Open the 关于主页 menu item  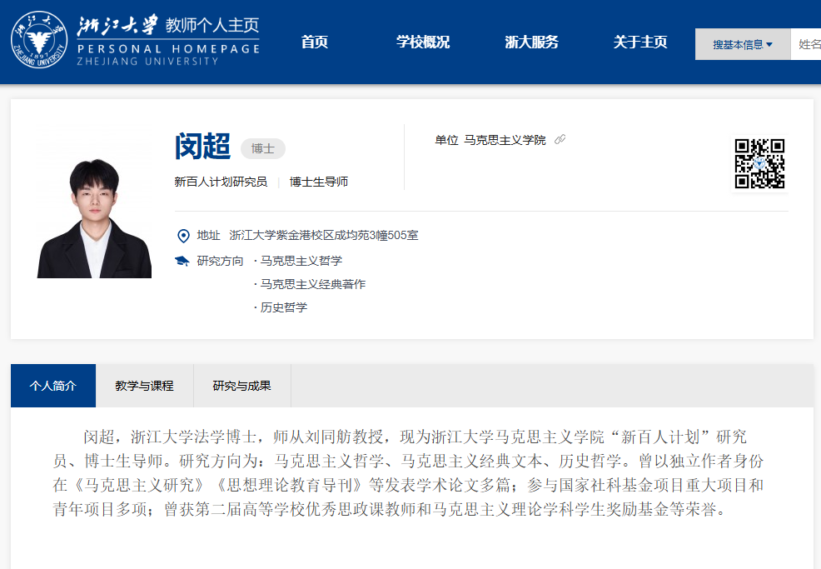click(x=640, y=42)
